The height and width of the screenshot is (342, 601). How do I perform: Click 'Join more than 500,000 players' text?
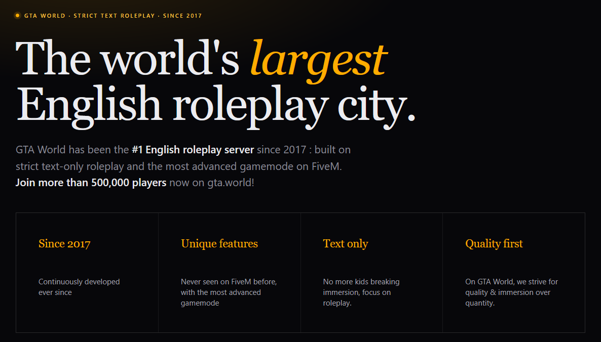(x=91, y=183)
